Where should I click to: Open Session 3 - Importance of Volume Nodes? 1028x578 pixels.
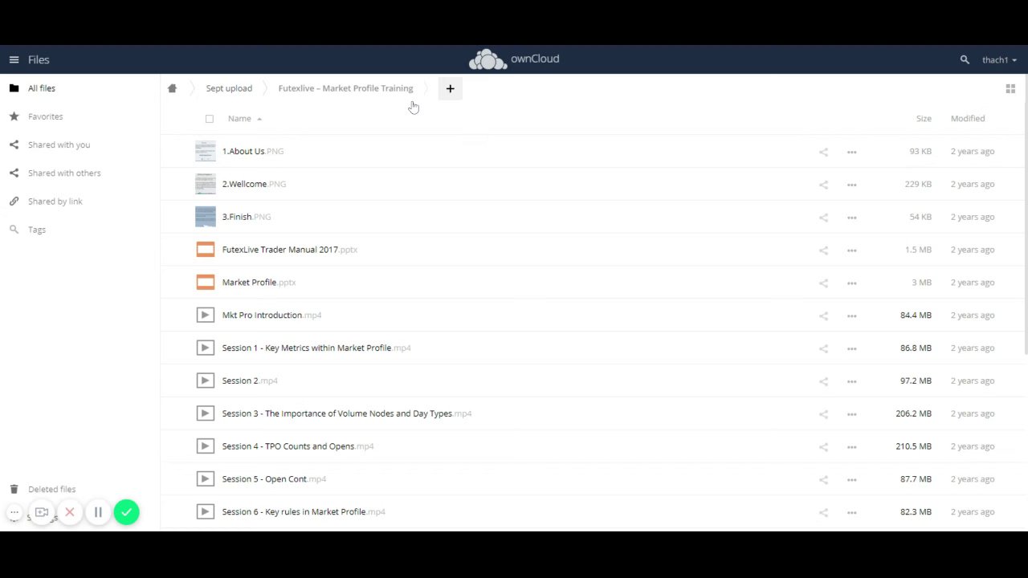[x=347, y=413]
